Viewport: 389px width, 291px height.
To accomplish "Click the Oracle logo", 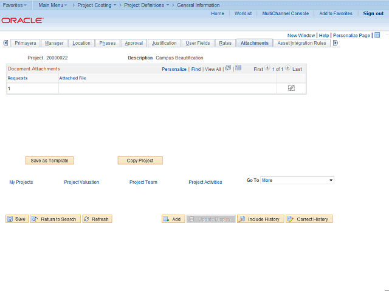I will (x=22, y=20).
